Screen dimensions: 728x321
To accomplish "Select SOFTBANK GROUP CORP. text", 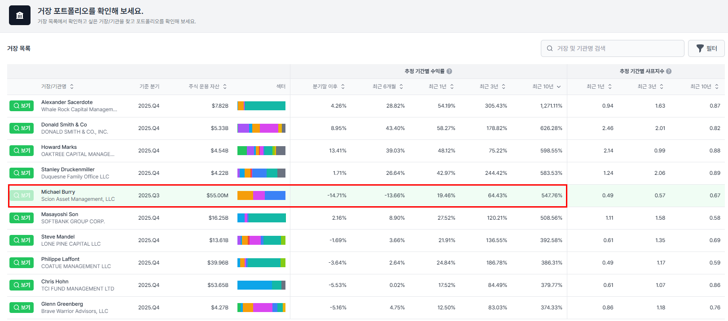I will click(x=73, y=221).
